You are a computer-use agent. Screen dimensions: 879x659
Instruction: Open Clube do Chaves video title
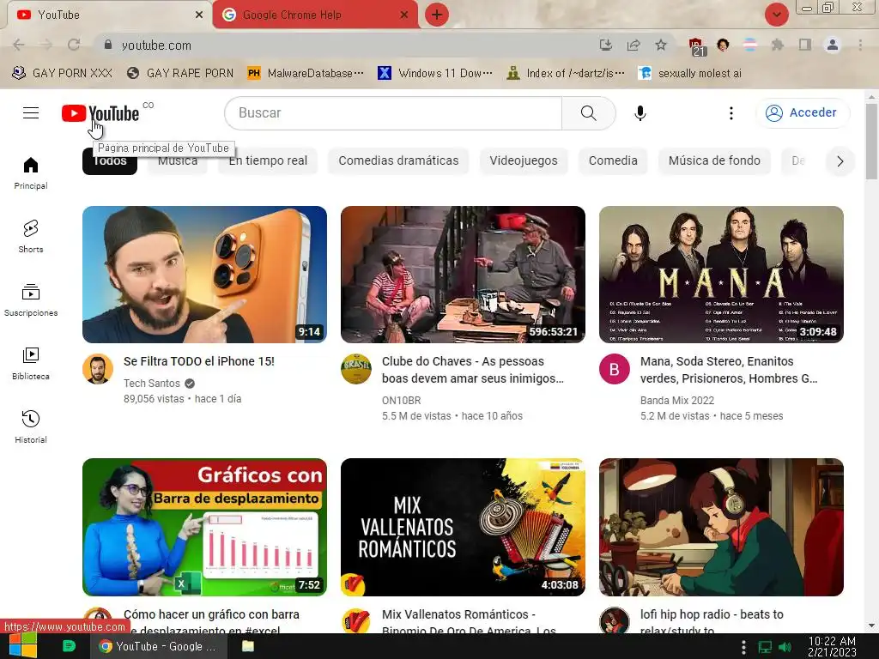pos(473,370)
